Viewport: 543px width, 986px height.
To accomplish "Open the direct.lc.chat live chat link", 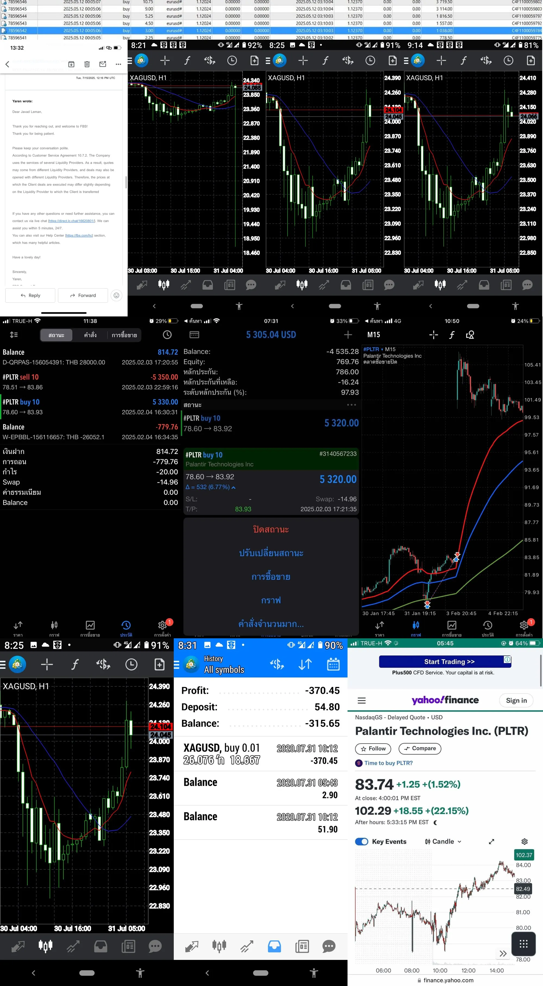I will 72,221.
